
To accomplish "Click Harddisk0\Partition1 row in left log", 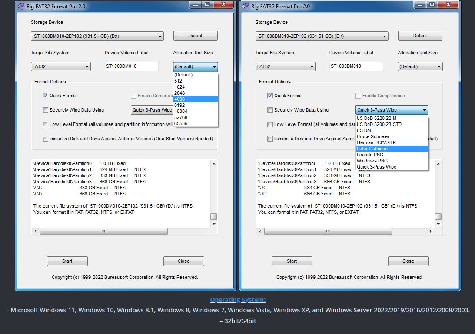I will [x=90, y=169].
